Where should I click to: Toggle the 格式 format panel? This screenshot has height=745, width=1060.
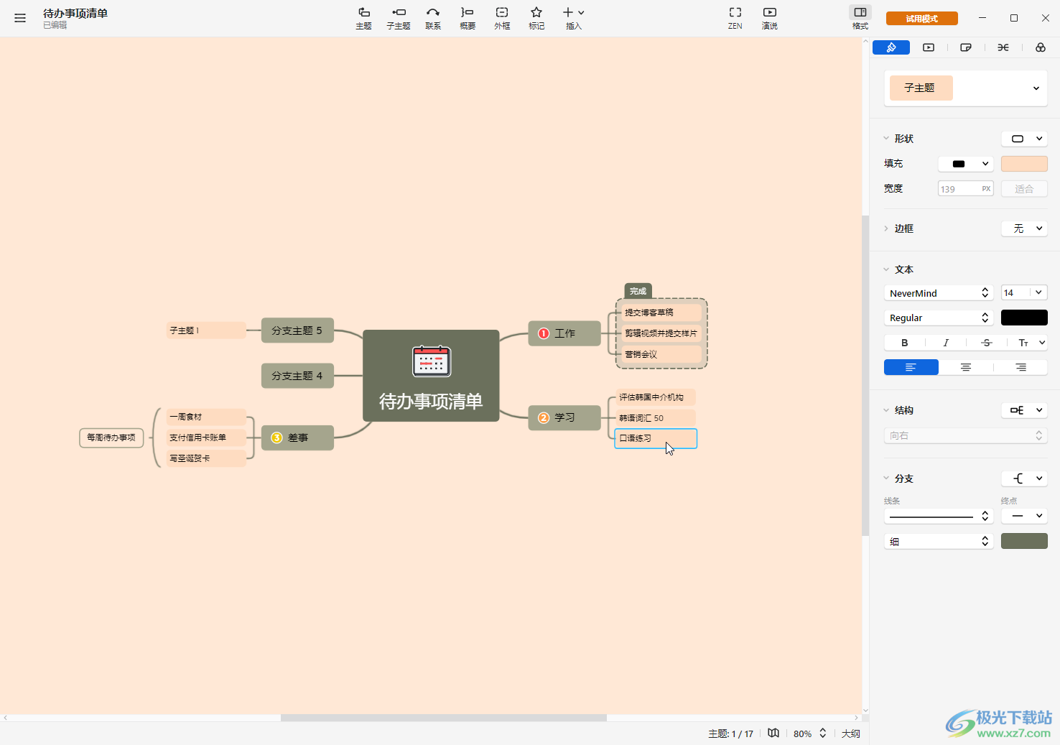pos(860,18)
